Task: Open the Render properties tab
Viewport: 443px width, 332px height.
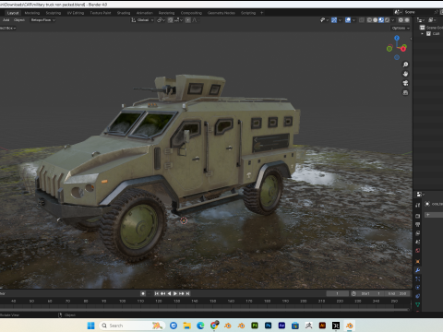Action: pyautogui.click(x=418, y=216)
